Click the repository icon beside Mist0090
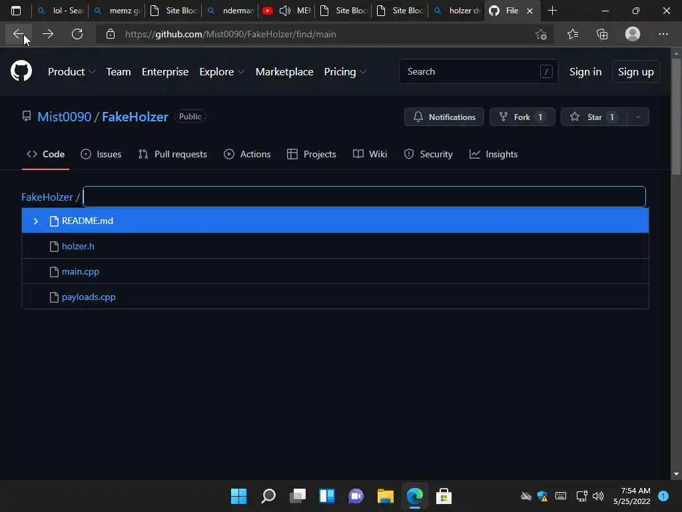 tap(27, 116)
